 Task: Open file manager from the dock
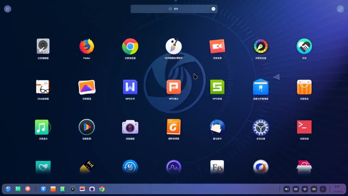point(43,189)
